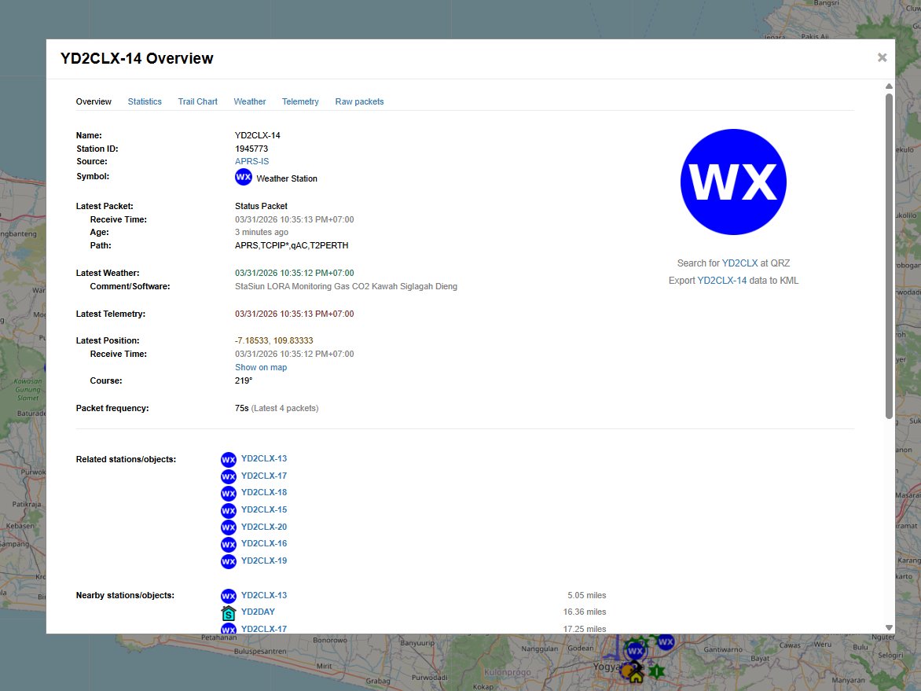The width and height of the screenshot is (921, 691).
Task: Click the 5.05 miles distance value
Action: [x=586, y=595]
